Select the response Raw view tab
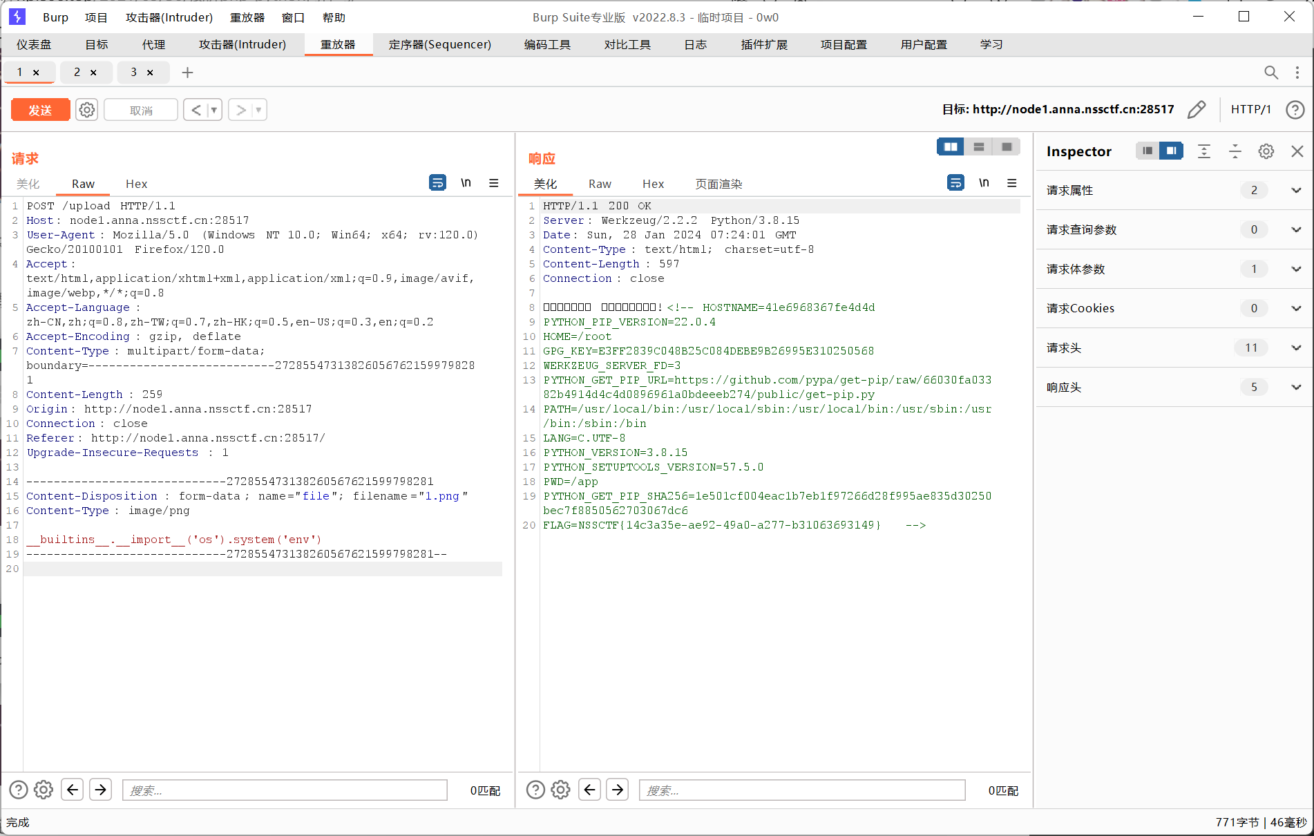 click(x=600, y=184)
